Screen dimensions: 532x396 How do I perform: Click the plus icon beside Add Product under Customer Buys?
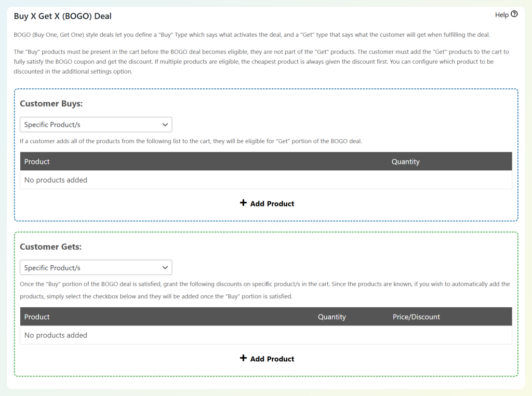[x=244, y=203]
